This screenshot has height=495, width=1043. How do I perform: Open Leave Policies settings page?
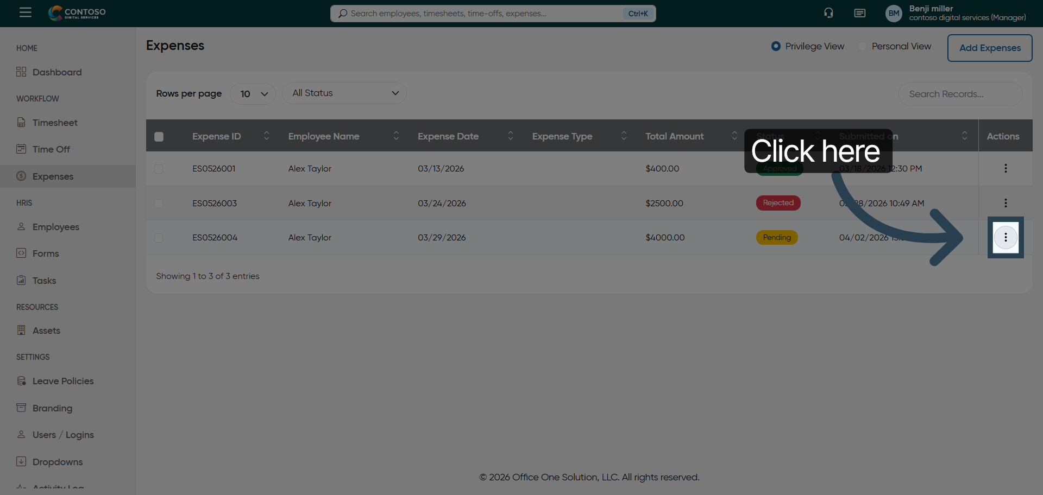click(62, 381)
